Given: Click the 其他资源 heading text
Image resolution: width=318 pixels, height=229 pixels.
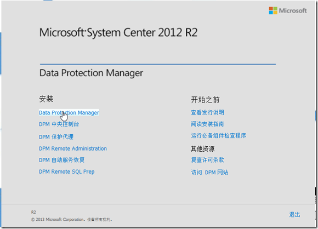Looking at the screenshot, I should (202, 149).
